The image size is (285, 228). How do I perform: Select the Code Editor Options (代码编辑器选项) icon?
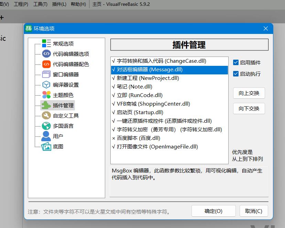[x=46, y=54]
